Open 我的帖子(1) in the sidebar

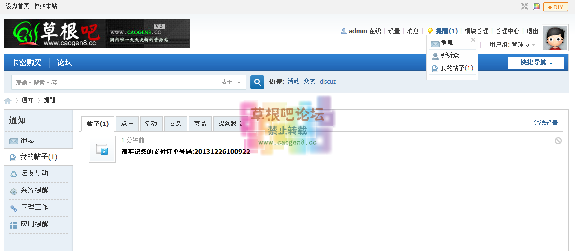point(39,157)
